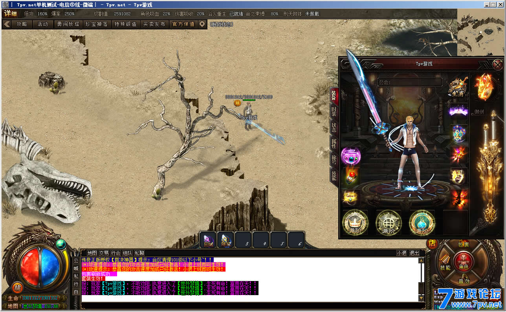
Task: Use the 回城 return scroll in hotbar
Action: click(208, 240)
